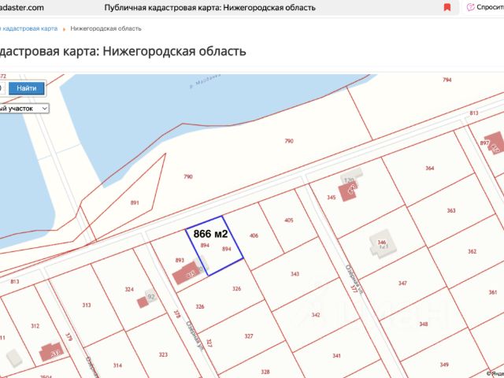Select the red building on parcel 345

click(x=348, y=191)
